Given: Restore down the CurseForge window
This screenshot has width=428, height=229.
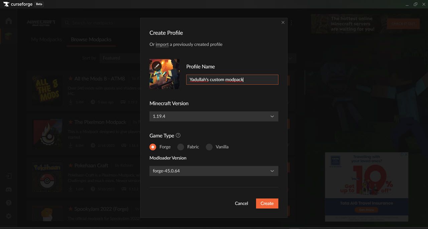Looking at the screenshot, I should coord(415,4).
